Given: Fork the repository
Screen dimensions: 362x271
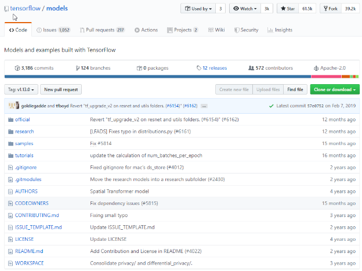Looking at the screenshot, I should click(331, 9).
